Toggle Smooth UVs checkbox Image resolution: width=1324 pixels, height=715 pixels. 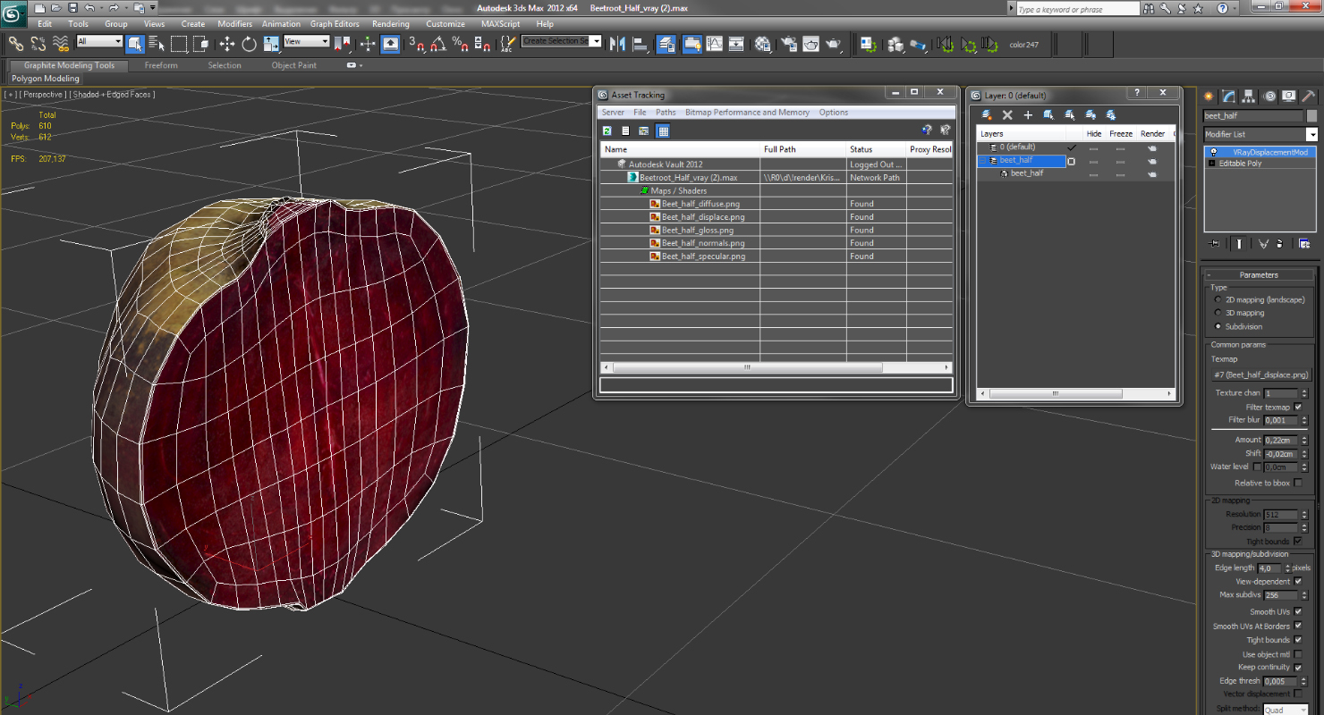(x=1298, y=611)
